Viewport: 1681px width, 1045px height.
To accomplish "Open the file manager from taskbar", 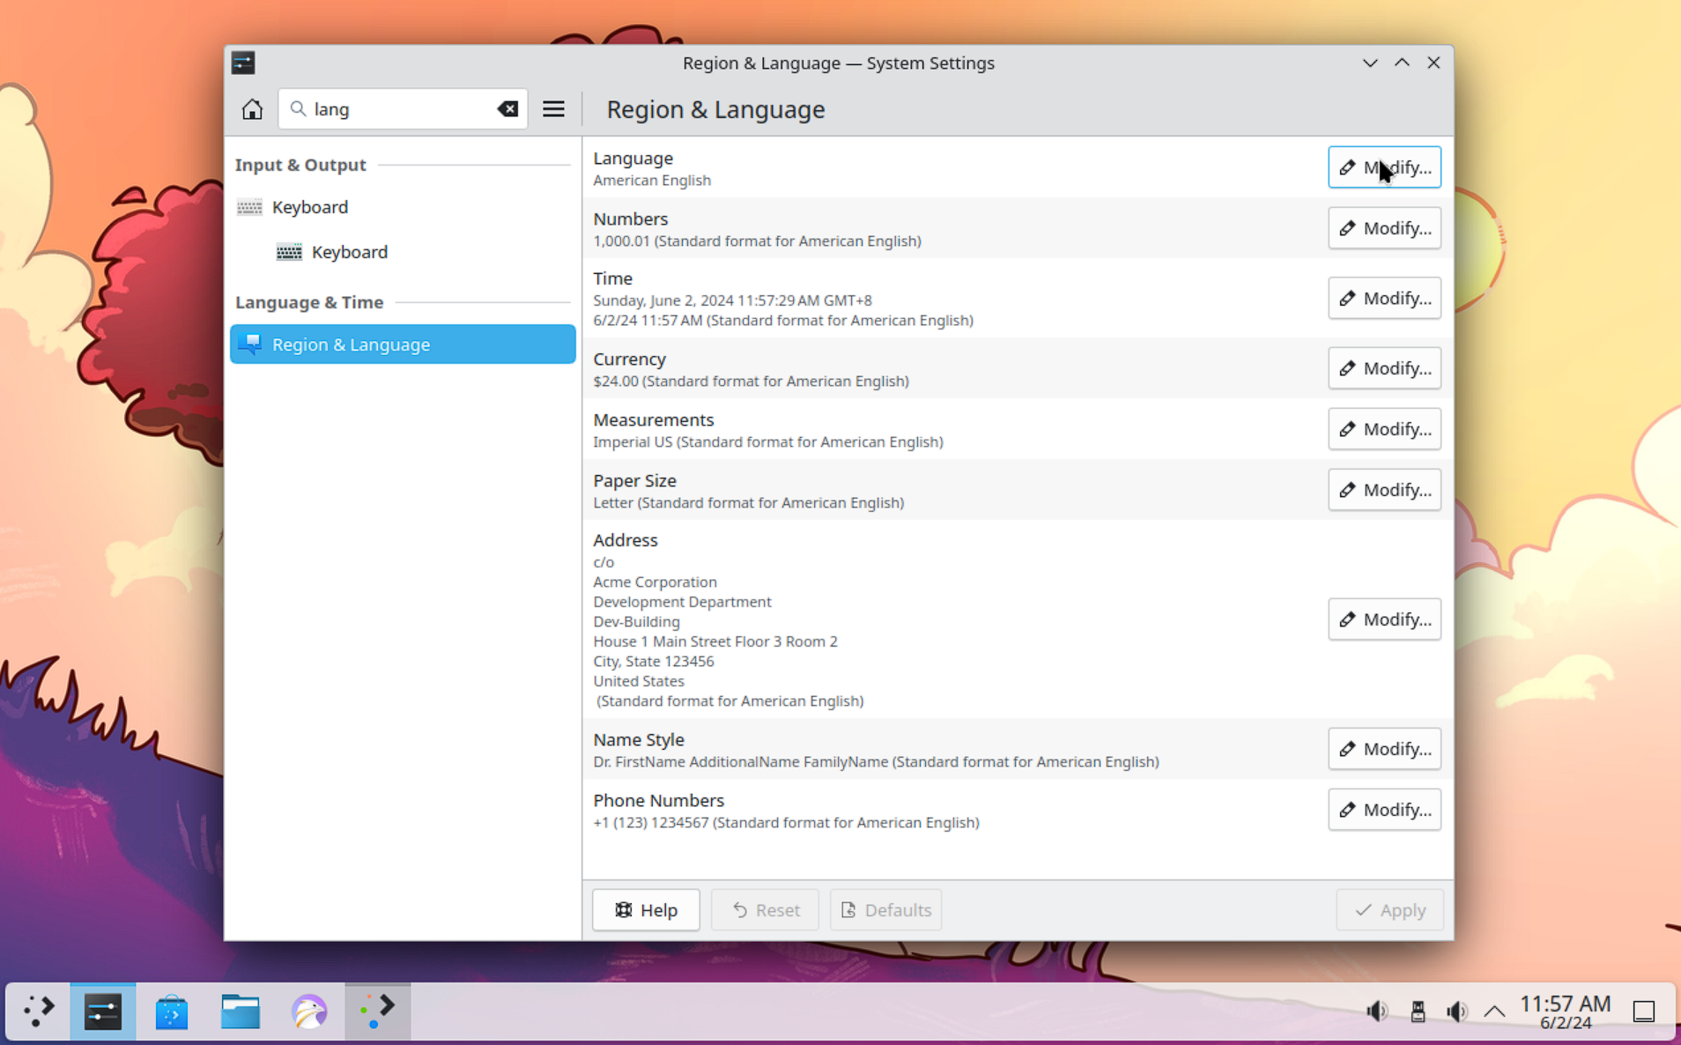I will coord(241,1012).
